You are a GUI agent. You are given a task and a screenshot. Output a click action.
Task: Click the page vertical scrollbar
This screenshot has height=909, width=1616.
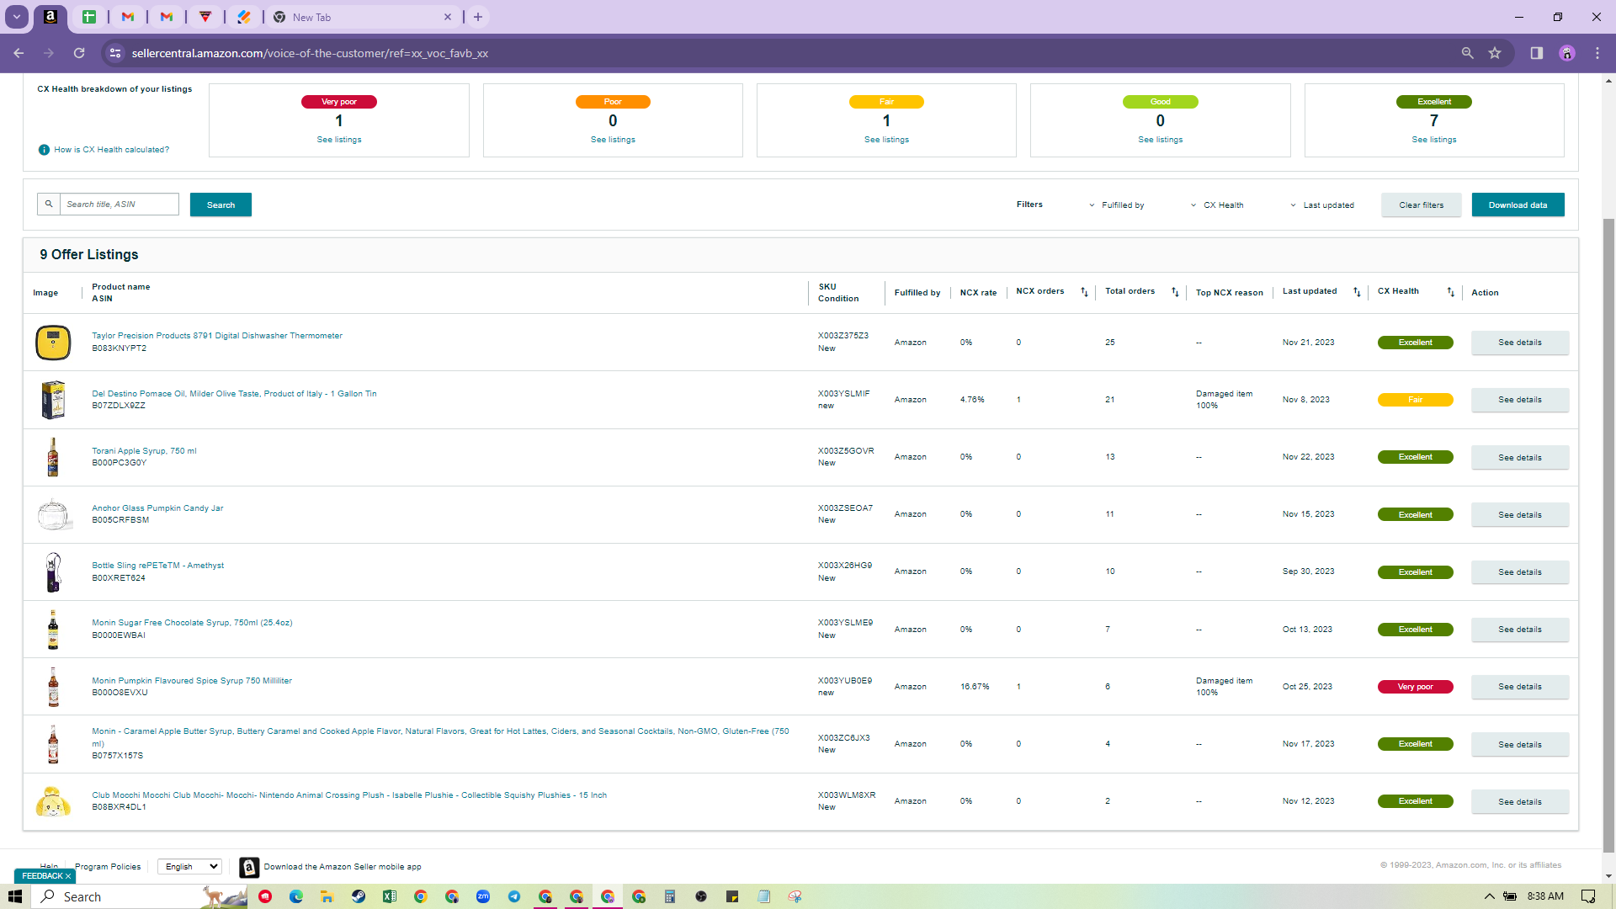(1608, 535)
